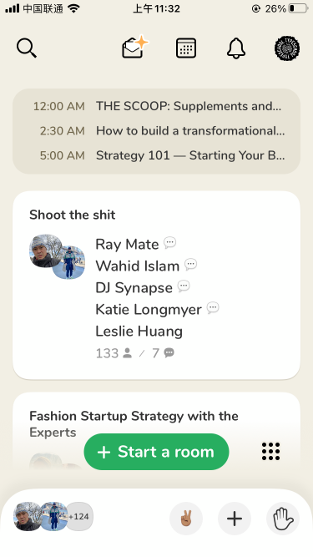Viewport: 313px width, 557px height.
Task: Tap the dotted grid icon beside Start a room
Action: click(270, 452)
